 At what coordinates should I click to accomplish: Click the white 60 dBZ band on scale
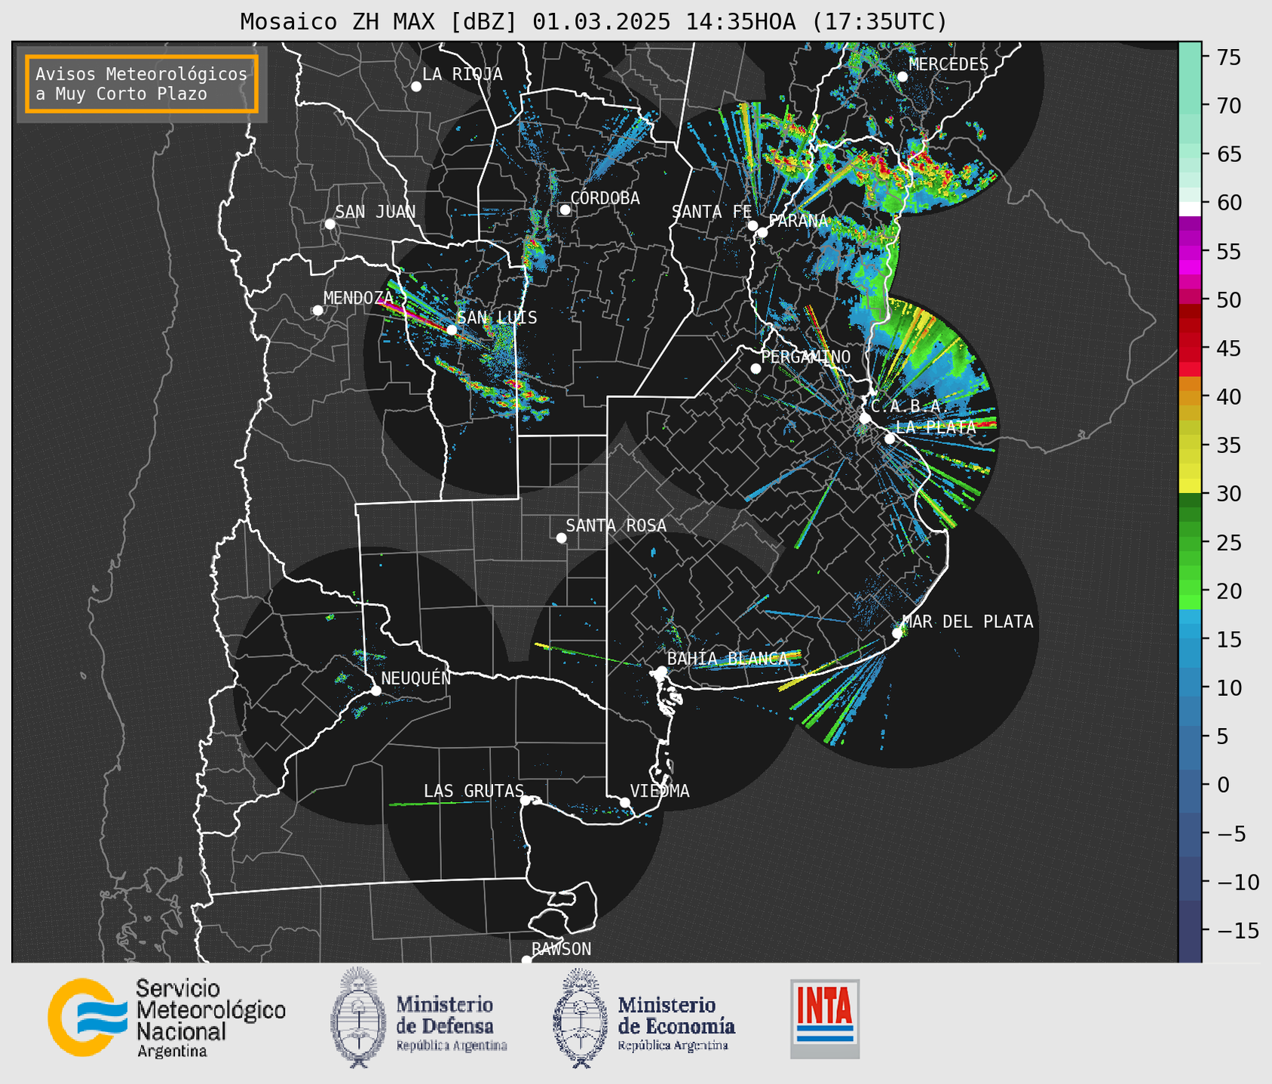tap(1190, 209)
